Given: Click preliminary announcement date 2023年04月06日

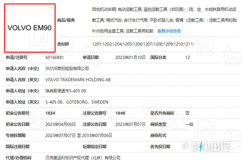Looking at the screenshot, I should pyautogui.click(x=60, y=124).
